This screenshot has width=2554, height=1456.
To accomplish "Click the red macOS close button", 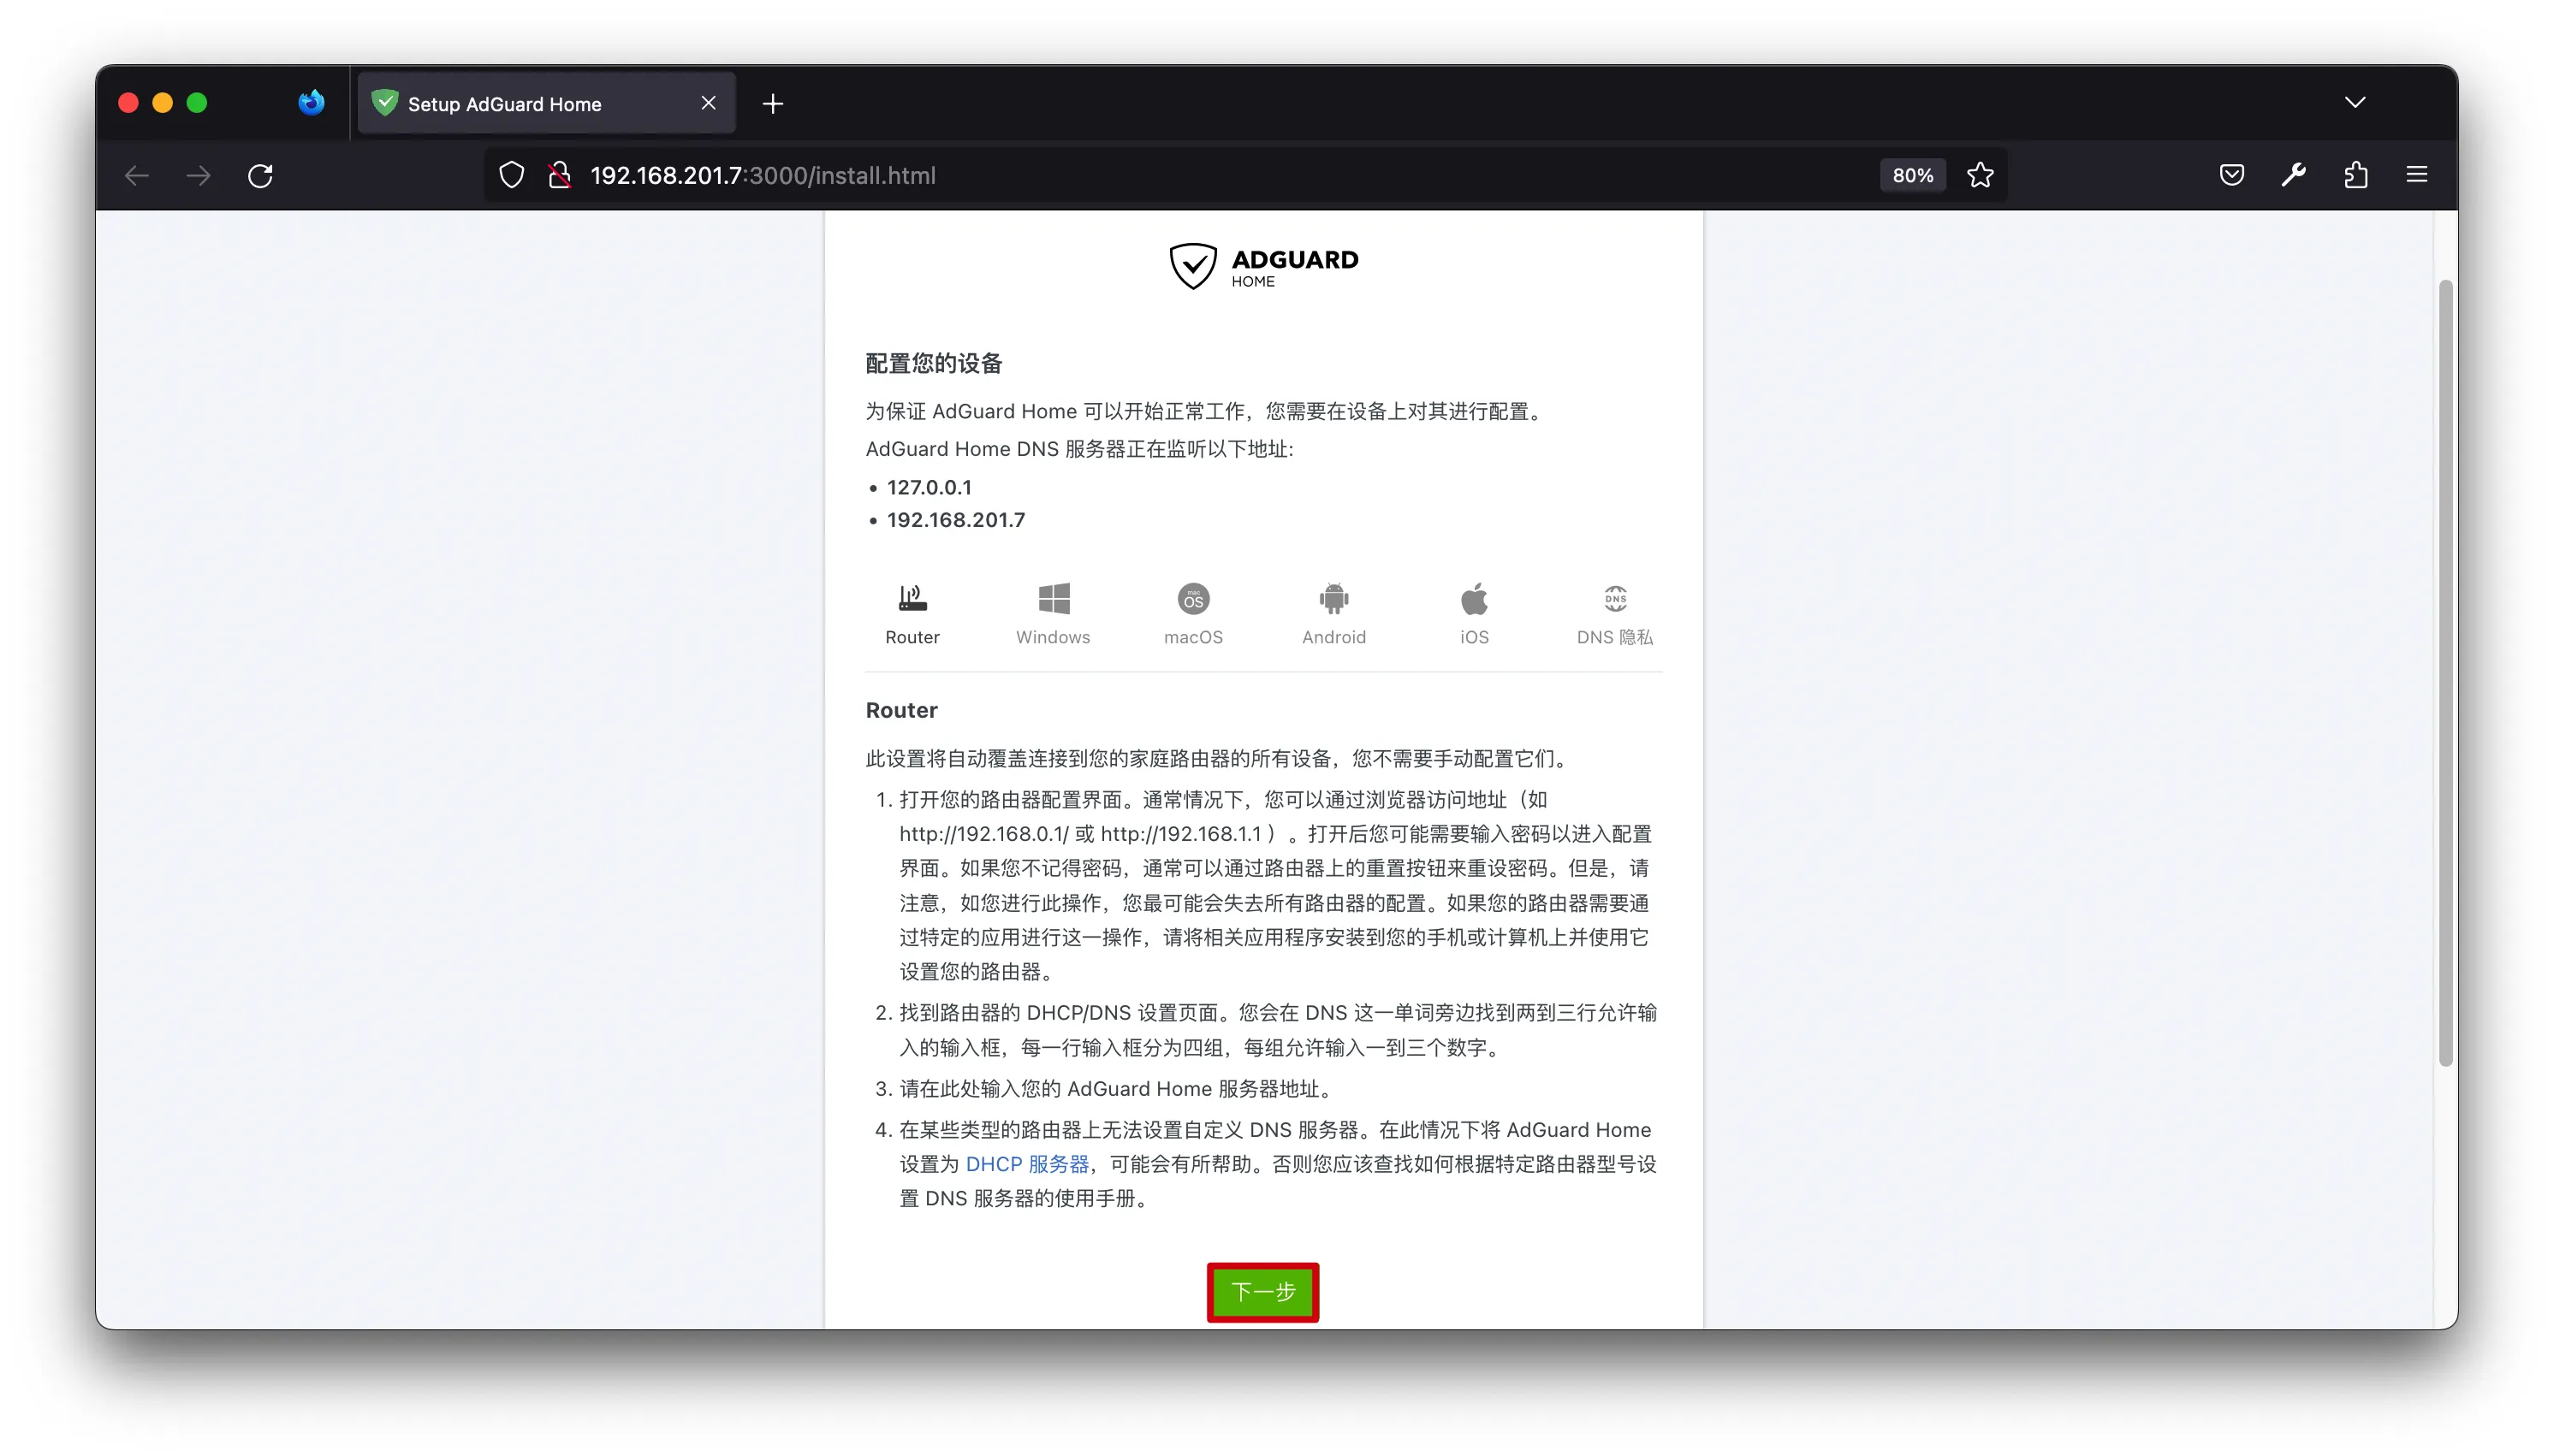I will [x=128, y=103].
